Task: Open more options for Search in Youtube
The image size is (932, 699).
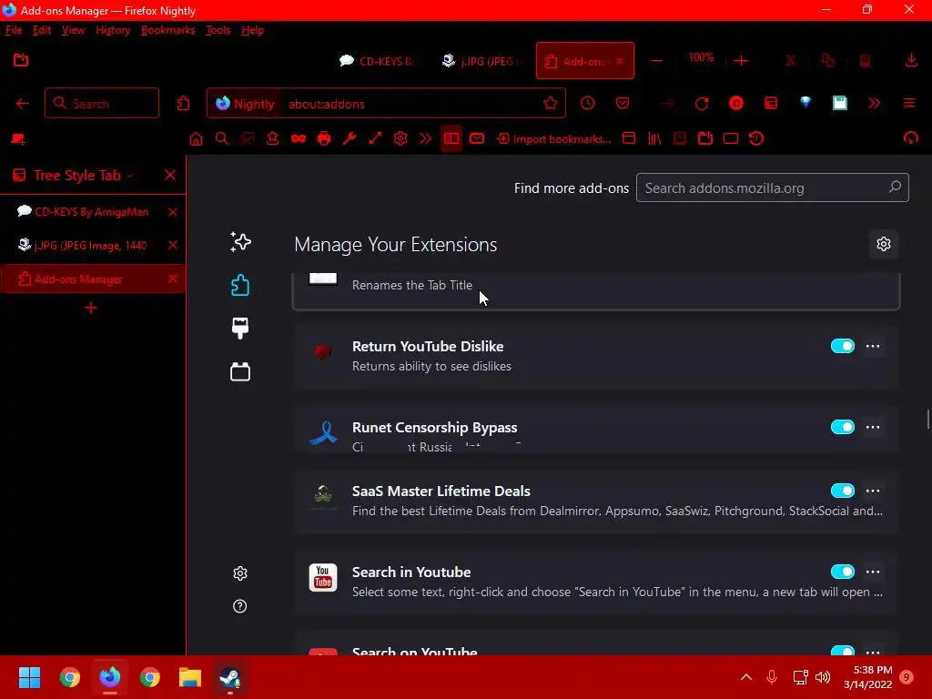Action: coord(873,572)
